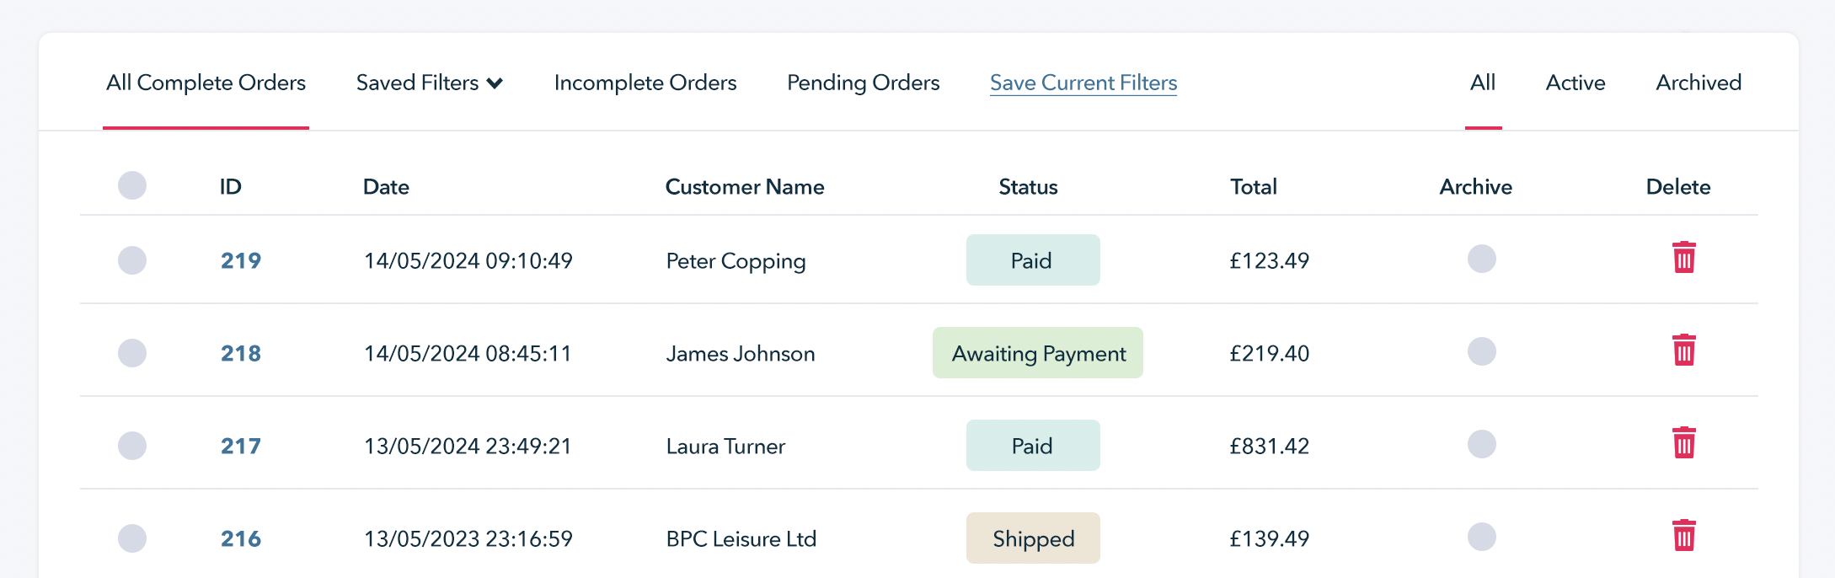Tick the row checkbox for order 218
Viewport: 1835px width, 578px height.
pos(132,353)
